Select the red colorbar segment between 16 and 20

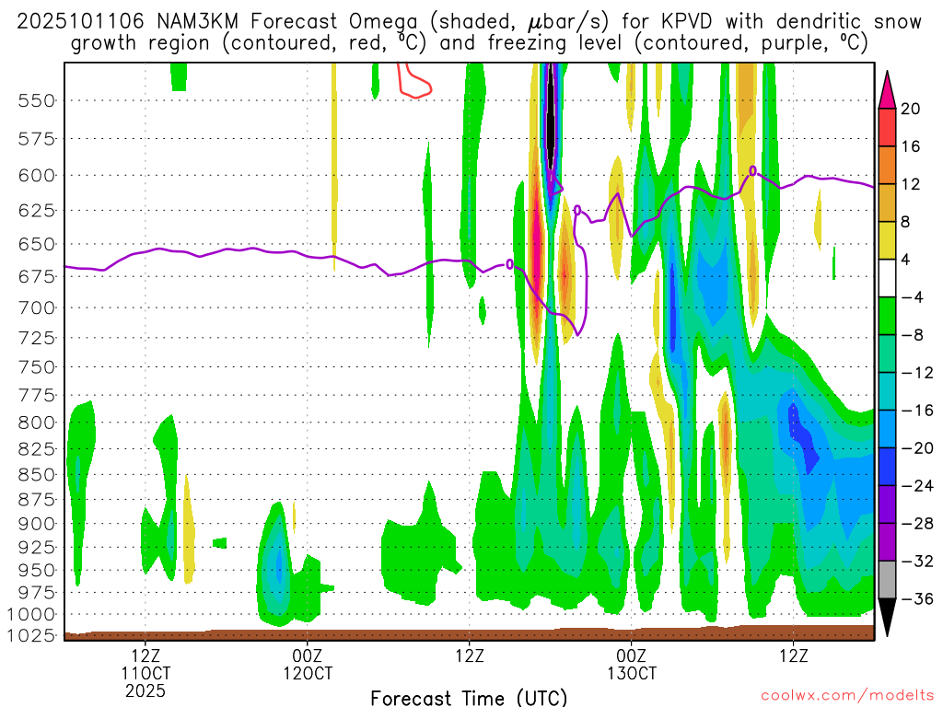887,127
